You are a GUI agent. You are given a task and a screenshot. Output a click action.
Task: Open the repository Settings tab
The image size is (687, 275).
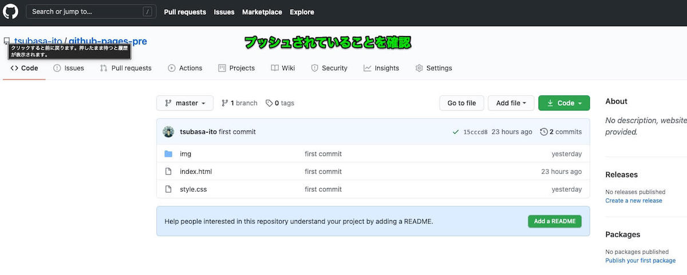(433, 68)
